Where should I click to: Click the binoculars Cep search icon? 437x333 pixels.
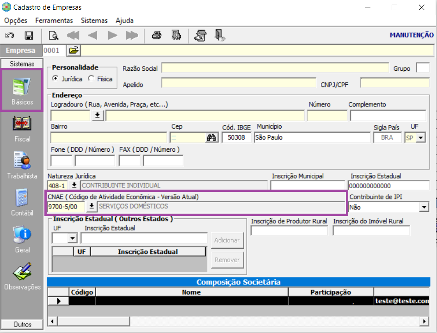click(211, 137)
